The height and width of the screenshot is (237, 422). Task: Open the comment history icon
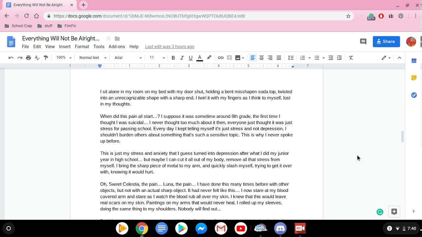[363, 41]
